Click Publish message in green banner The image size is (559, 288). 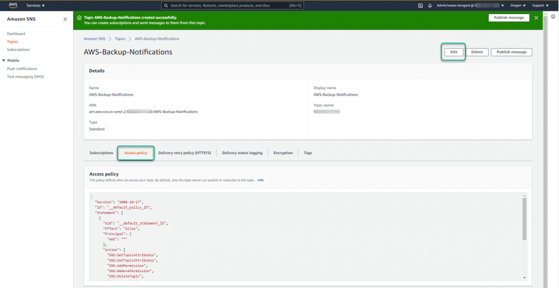point(509,17)
